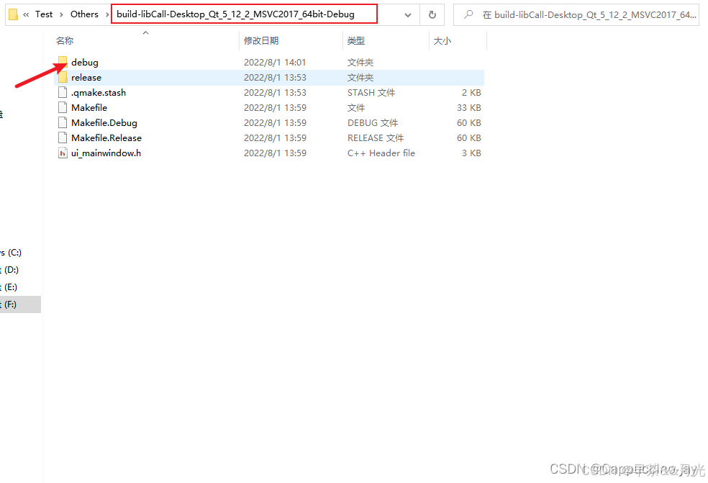
Task: Open the release folder icon
Action: click(63, 77)
